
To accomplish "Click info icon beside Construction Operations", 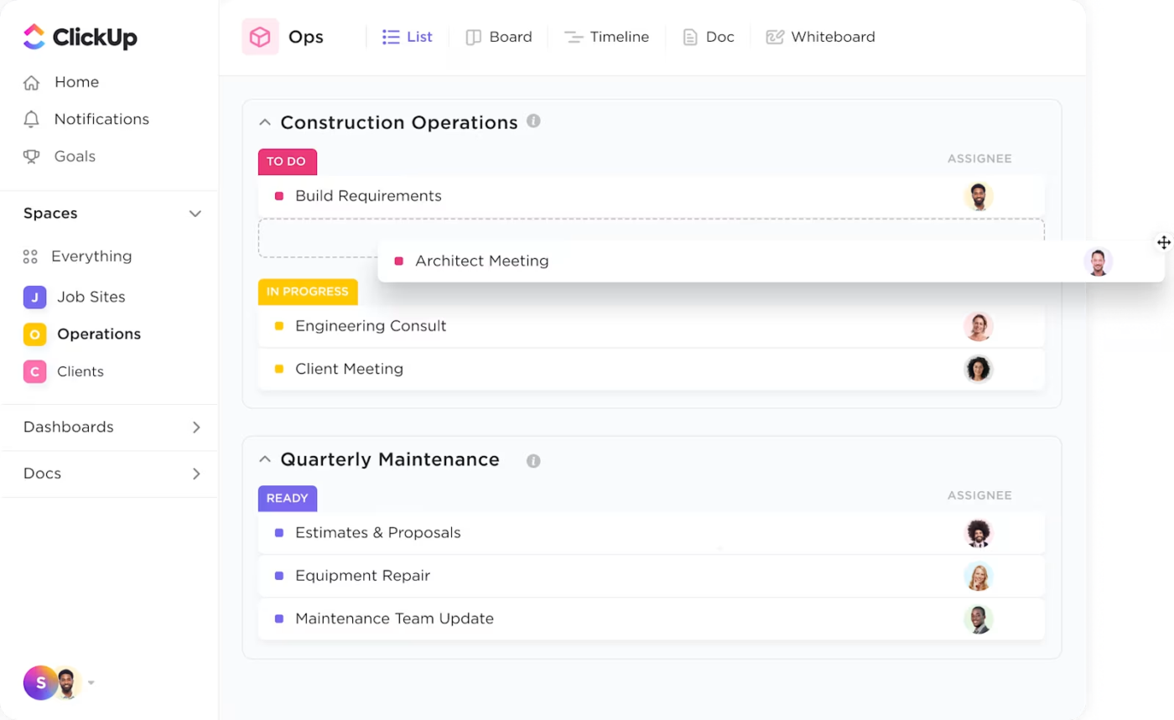I will [533, 122].
